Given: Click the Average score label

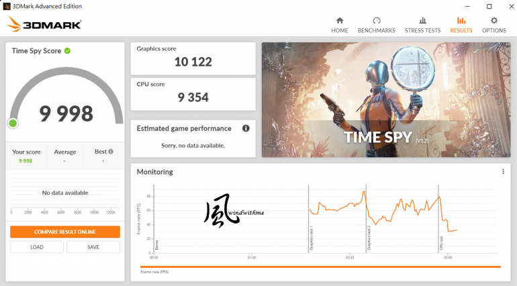Looking at the screenshot, I should 65,152.
